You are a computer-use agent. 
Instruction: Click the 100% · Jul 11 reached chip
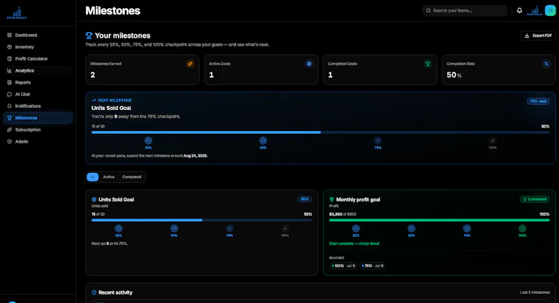point(343,265)
